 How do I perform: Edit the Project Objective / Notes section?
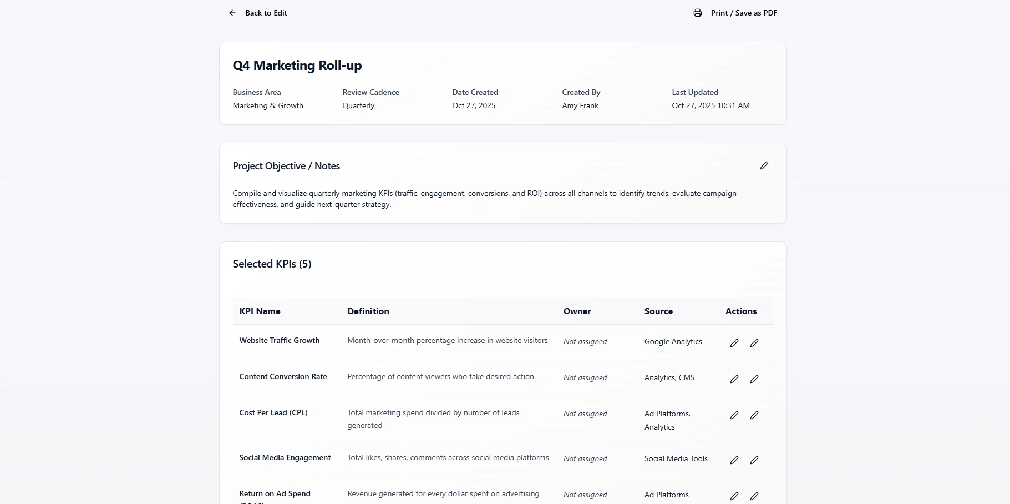(764, 165)
